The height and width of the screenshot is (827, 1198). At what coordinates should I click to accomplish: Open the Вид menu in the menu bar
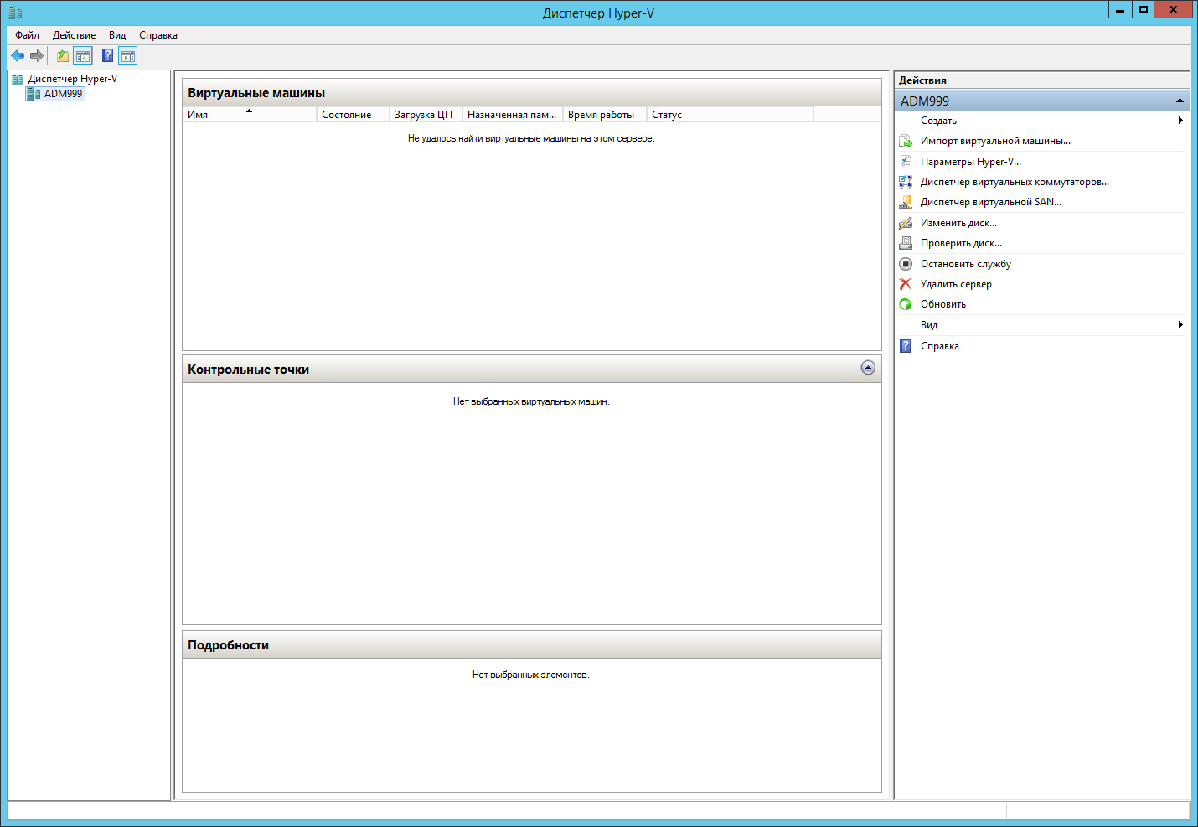click(117, 35)
